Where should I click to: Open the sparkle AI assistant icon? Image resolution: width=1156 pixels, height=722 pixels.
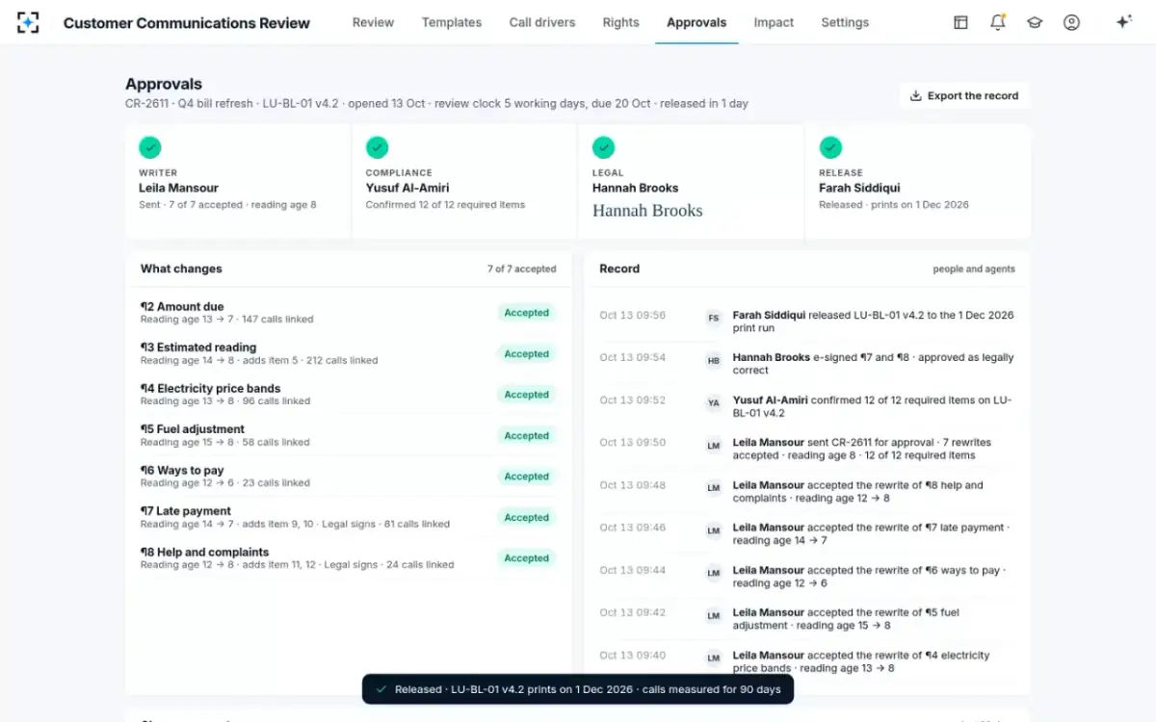(1123, 22)
